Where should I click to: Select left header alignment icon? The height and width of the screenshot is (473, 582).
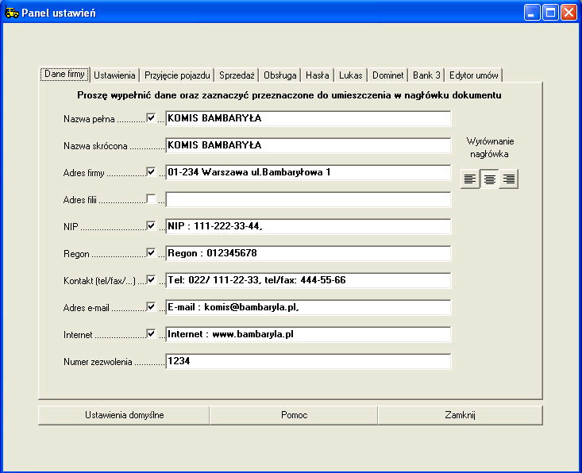[470, 179]
